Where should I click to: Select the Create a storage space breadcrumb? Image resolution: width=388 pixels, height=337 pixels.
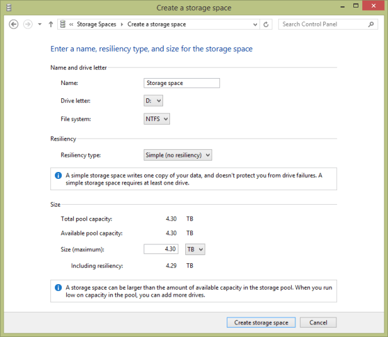(156, 24)
